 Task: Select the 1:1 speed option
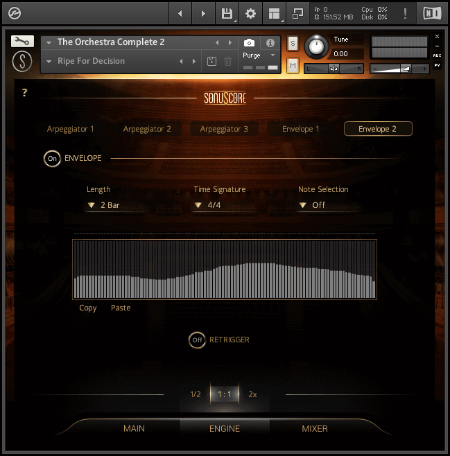225,394
